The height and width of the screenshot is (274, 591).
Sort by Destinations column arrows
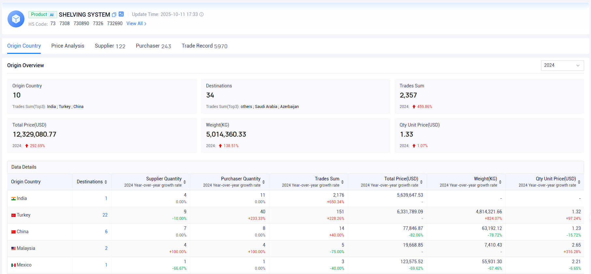106,182
